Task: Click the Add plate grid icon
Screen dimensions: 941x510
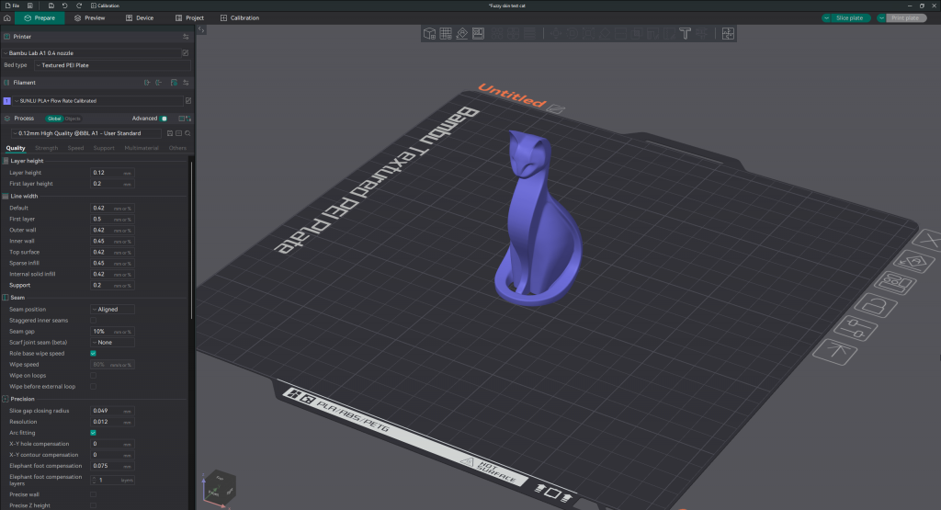Action: pos(446,34)
